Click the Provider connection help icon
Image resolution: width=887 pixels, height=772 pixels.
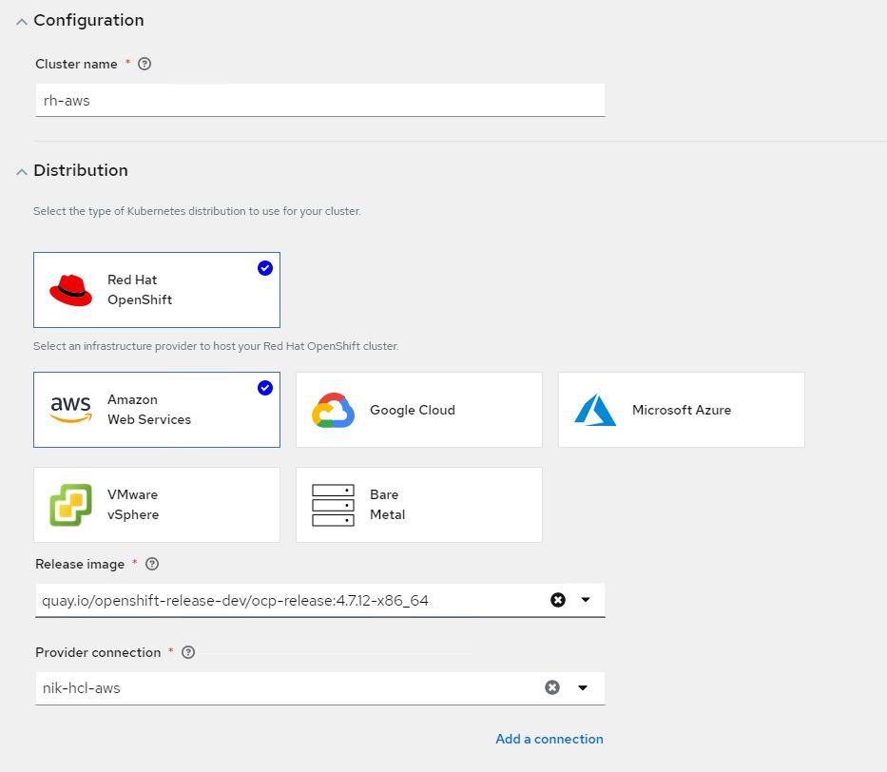pyautogui.click(x=188, y=652)
